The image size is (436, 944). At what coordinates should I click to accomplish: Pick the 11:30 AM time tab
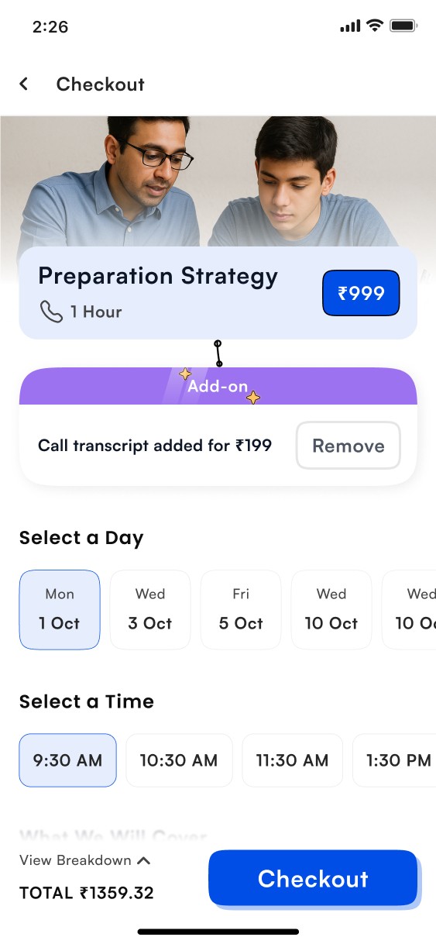click(293, 760)
